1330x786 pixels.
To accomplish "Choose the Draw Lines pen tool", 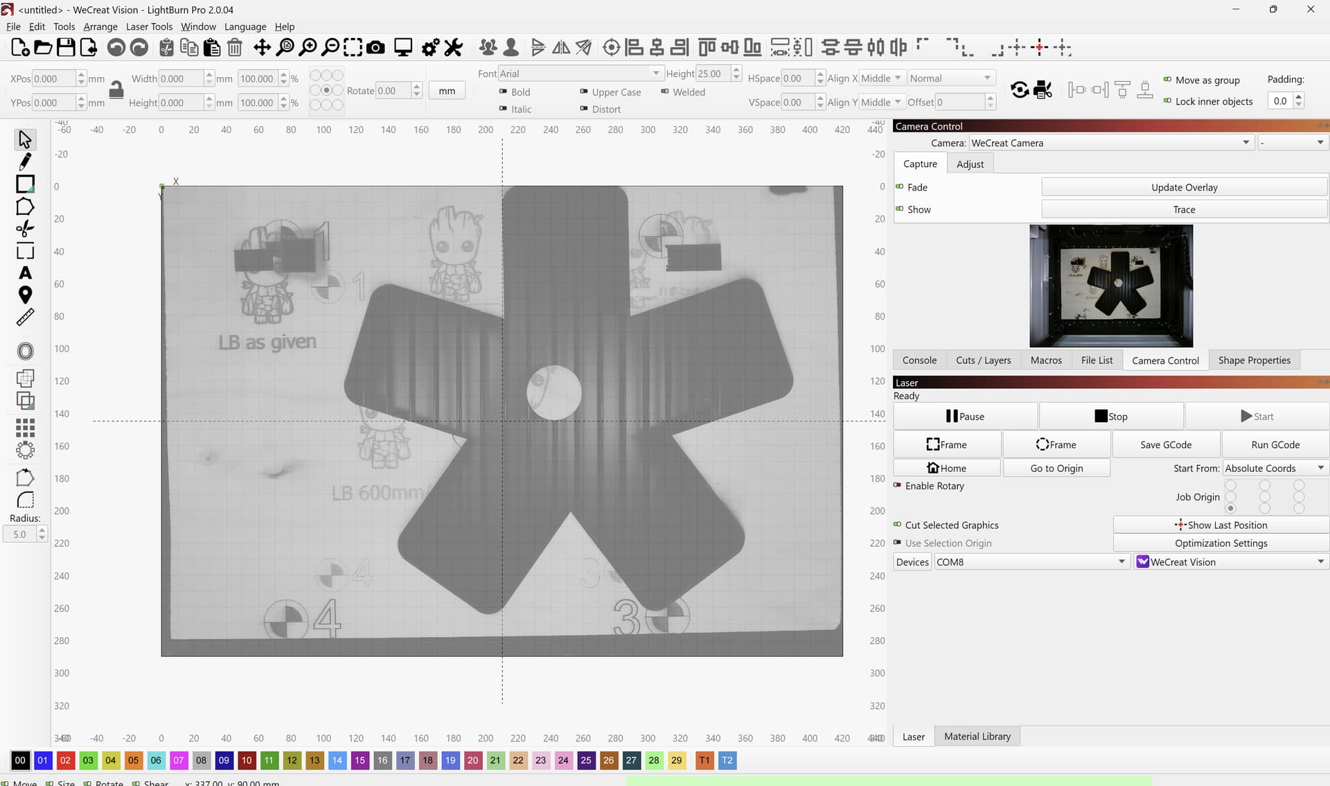I will (25, 161).
